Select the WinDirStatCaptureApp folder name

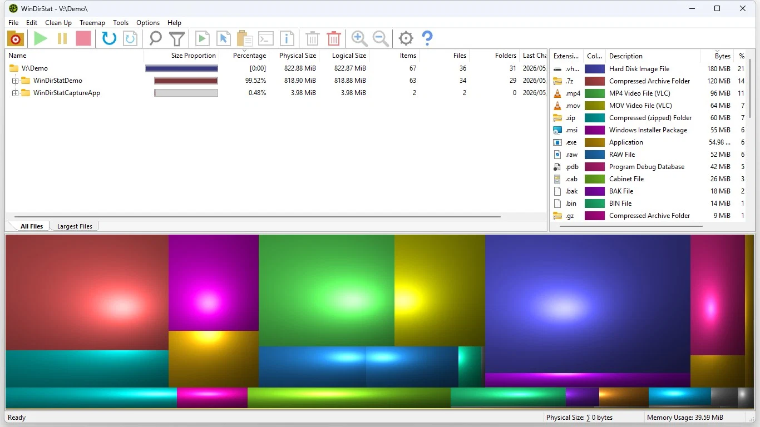coord(67,93)
